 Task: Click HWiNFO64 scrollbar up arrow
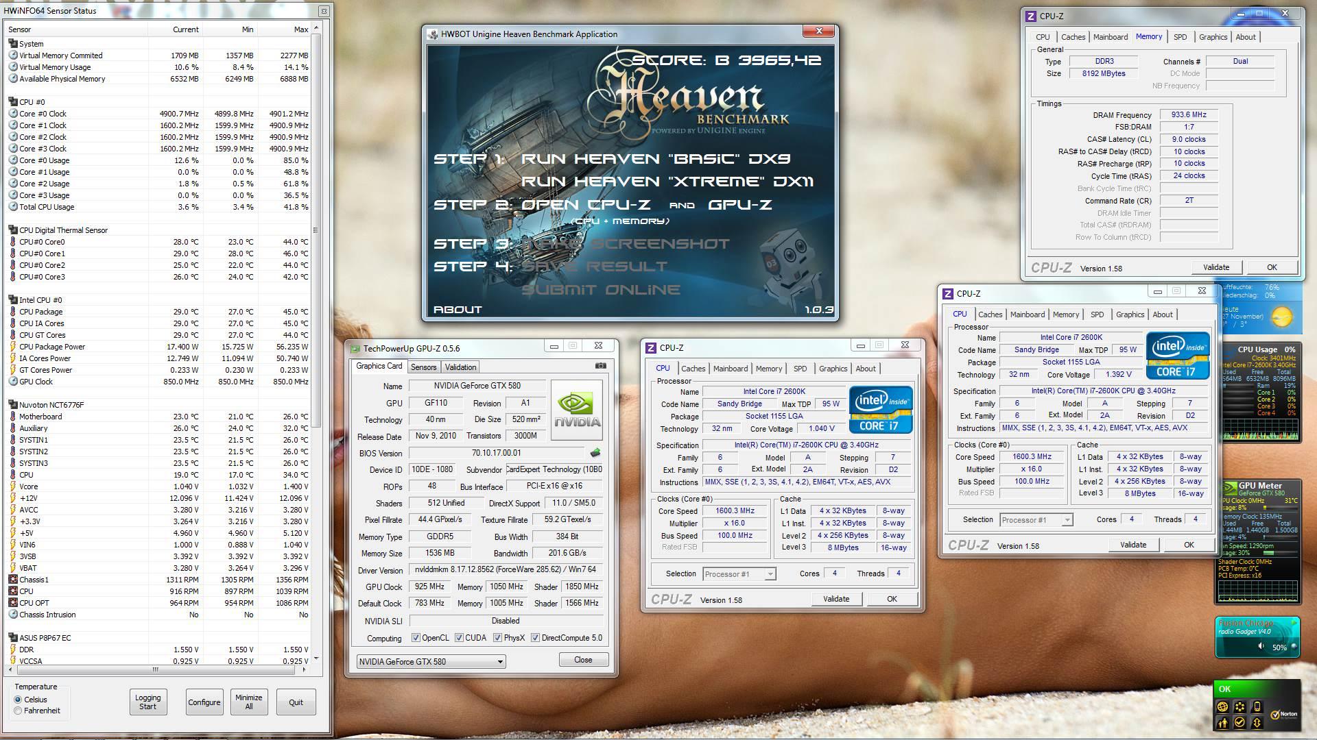(316, 28)
